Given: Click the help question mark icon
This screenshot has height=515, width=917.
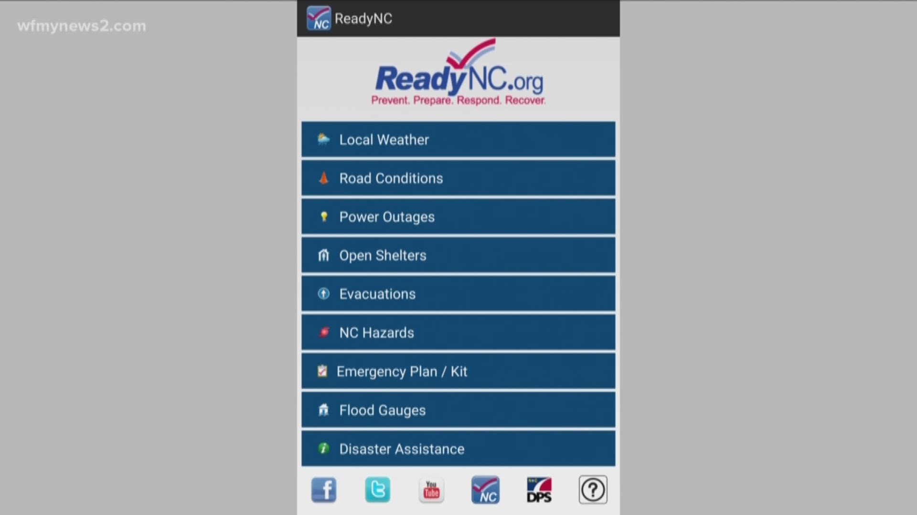Looking at the screenshot, I should 592,490.
